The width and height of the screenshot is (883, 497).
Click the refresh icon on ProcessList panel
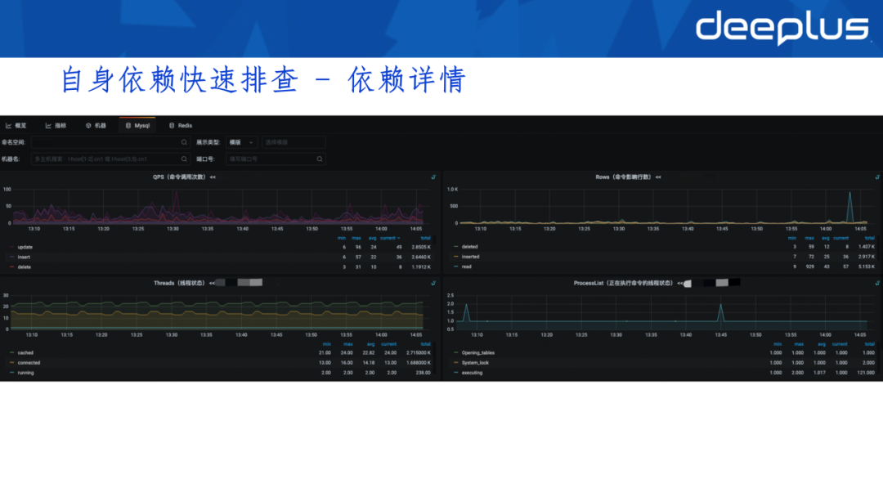tap(876, 283)
